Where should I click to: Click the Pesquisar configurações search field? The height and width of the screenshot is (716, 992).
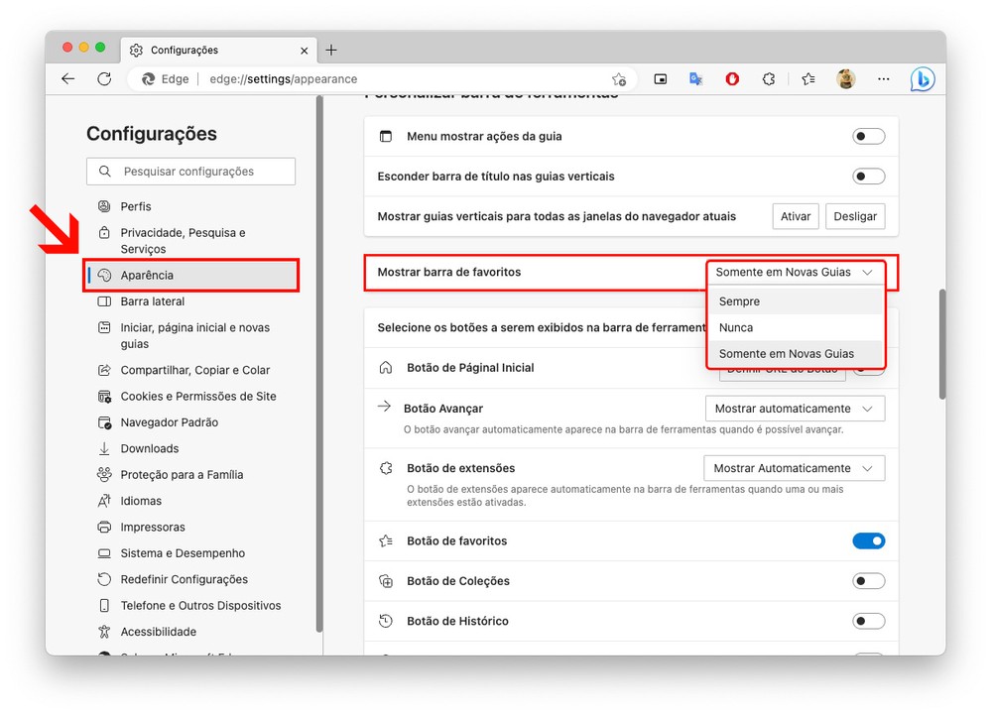pyautogui.click(x=203, y=172)
